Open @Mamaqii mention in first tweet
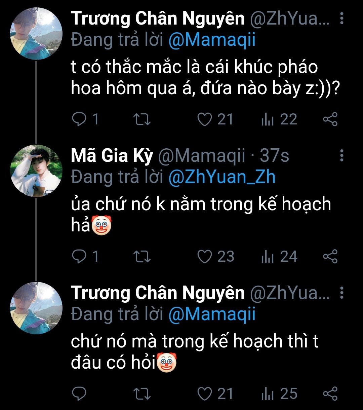The height and width of the screenshot is (410, 363). tap(212, 40)
